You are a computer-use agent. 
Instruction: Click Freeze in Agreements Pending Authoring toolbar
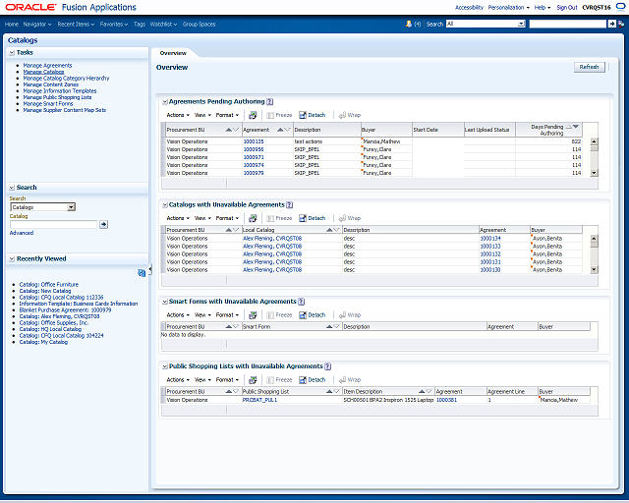point(279,115)
